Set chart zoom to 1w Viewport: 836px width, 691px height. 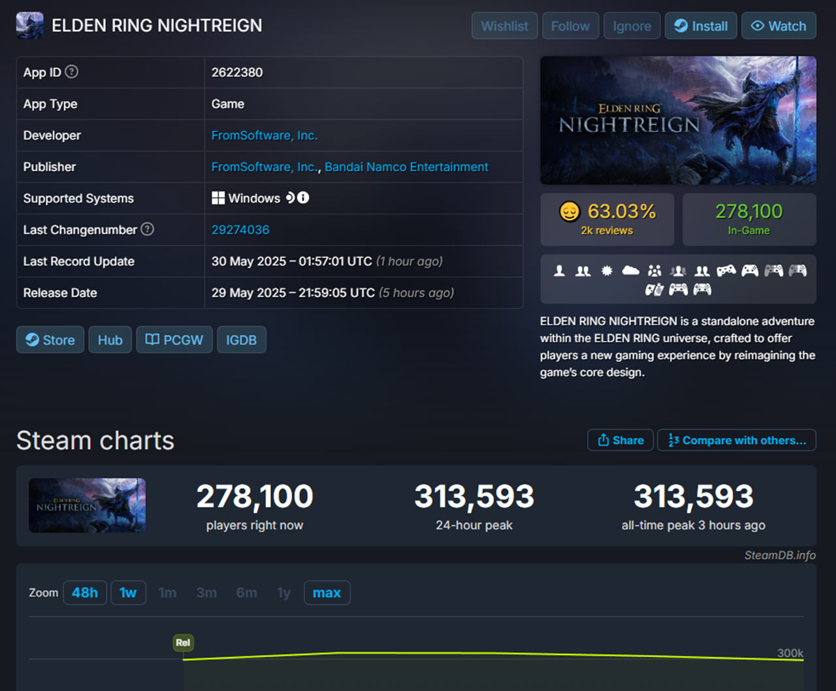point(128,593)
